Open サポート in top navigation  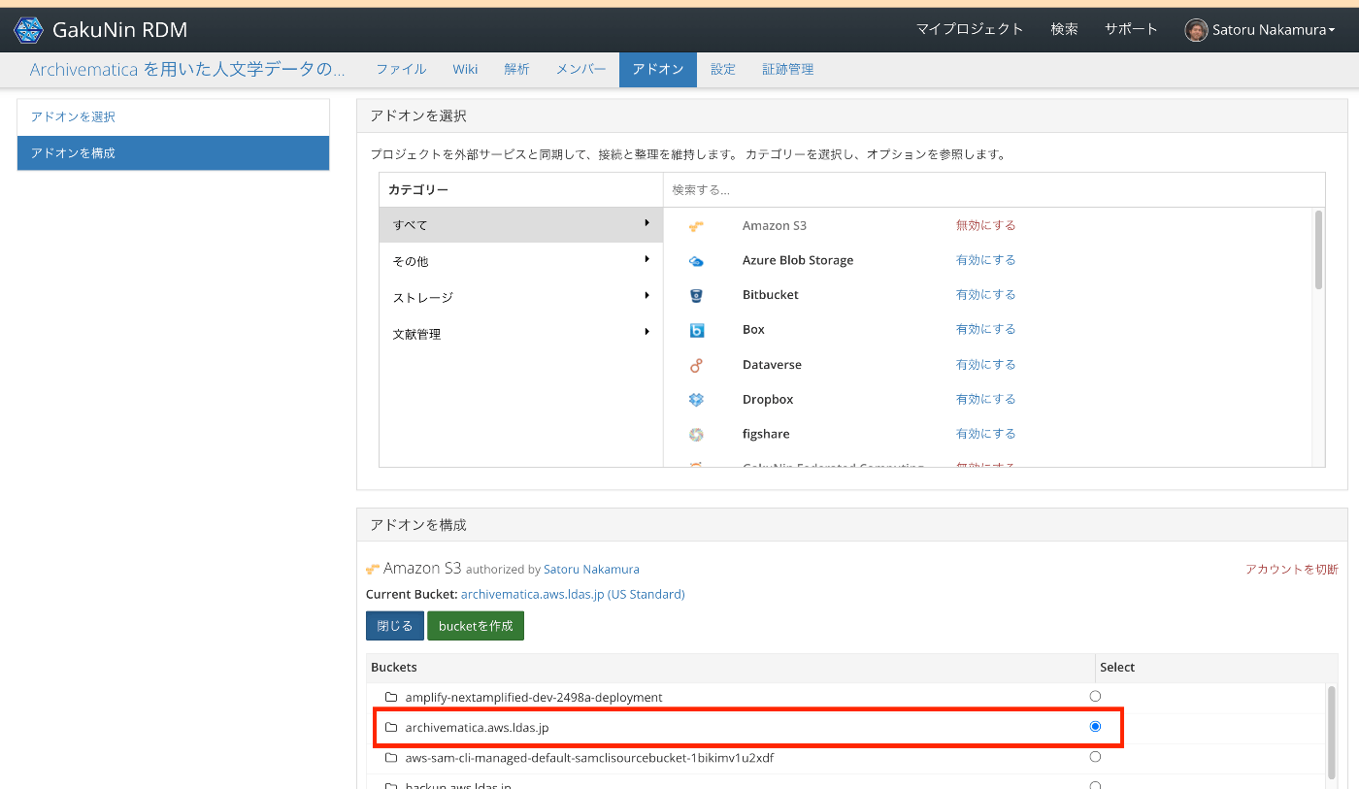[x=1131, y=30]
